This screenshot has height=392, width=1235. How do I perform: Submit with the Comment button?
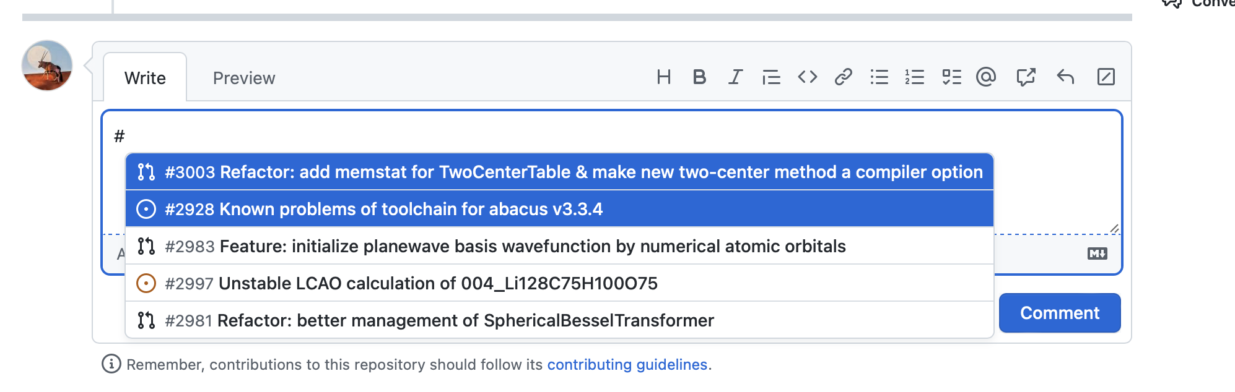tap(1059, 313)
